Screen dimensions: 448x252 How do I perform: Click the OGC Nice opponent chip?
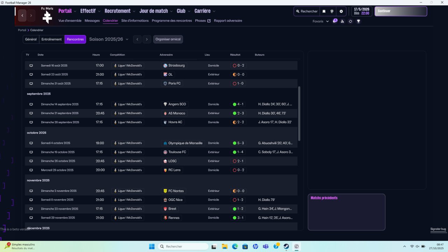coord(173,200)
